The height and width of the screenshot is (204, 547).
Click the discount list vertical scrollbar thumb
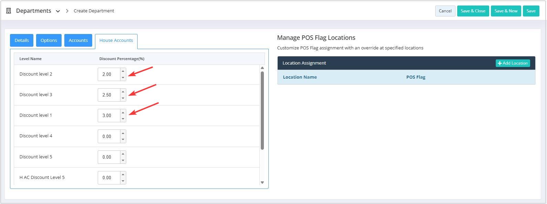coord(262,110)
